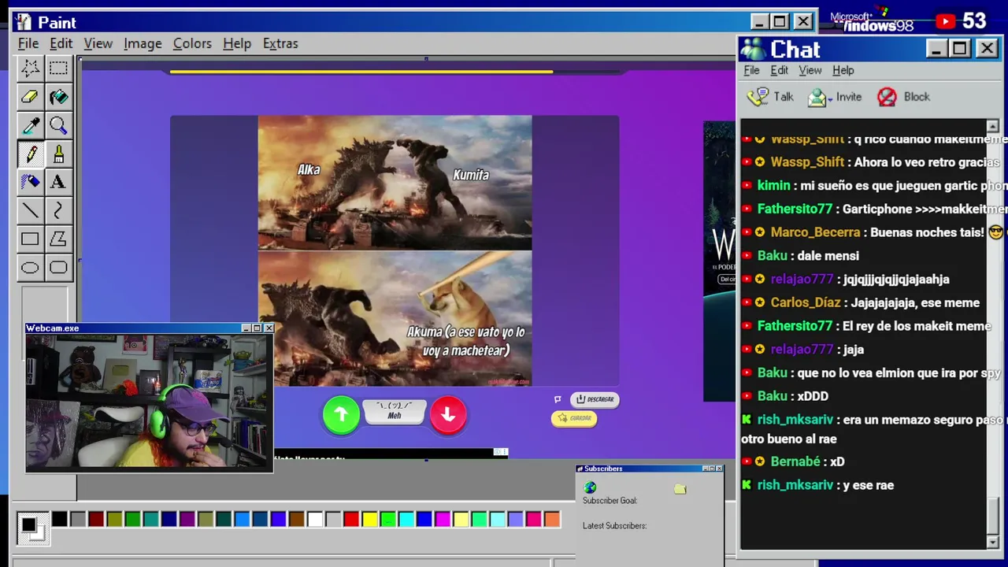Click the Meh vote button
The height and width of the screenshot is (567, 1008).
pos(395,411)
